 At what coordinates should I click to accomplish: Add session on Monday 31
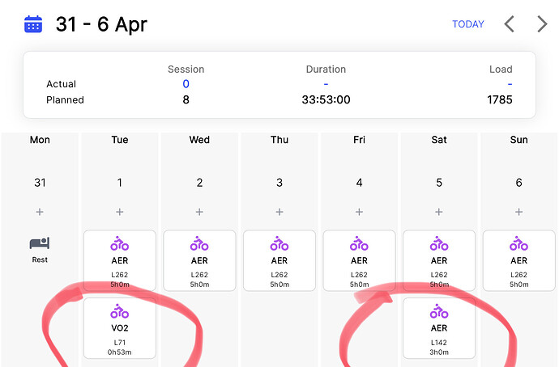[x=40, y=212]
